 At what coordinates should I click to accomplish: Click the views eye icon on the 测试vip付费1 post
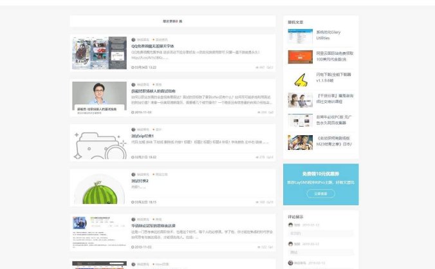(257, 157)
